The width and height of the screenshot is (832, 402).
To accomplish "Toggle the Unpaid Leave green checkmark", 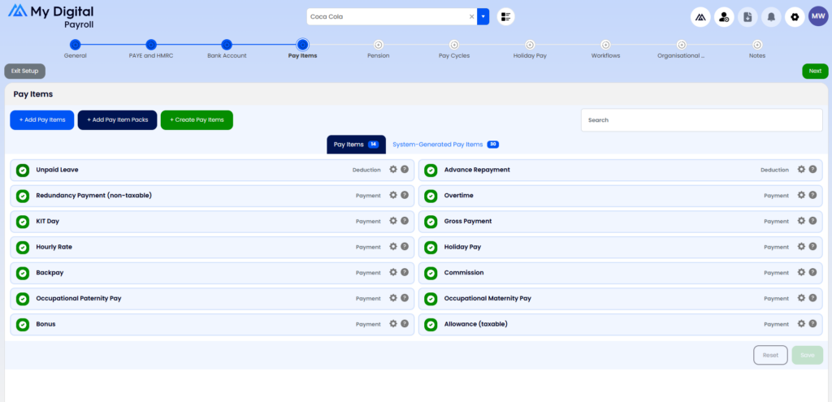I will click(23, 171).
